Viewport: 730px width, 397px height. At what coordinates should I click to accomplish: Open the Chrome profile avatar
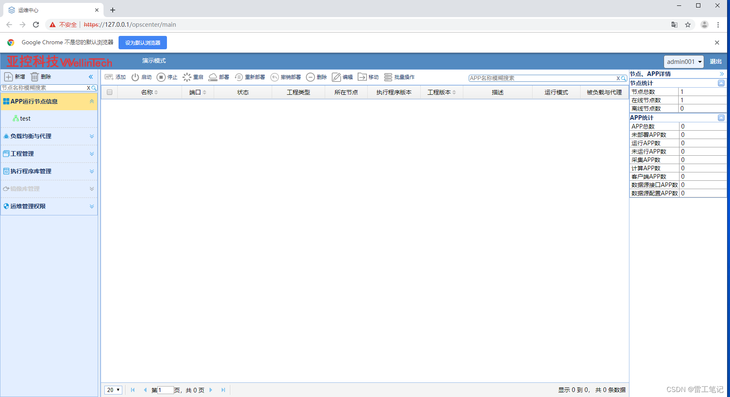[705, 25]
